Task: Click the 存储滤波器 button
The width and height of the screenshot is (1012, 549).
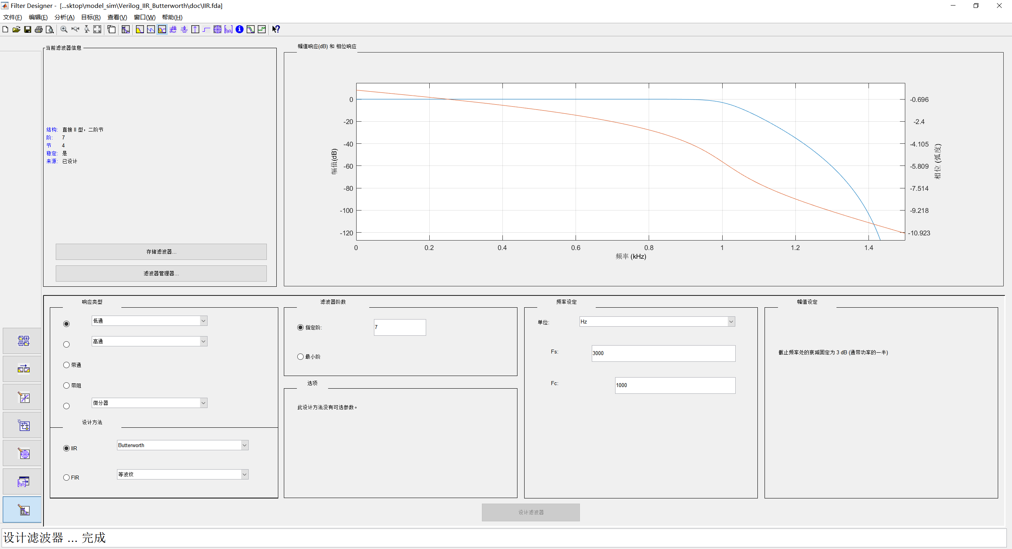Action: pyautogui.click(x=161, y=252)
